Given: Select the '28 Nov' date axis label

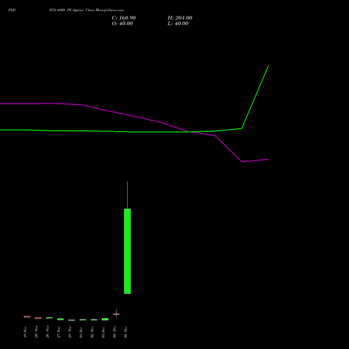Looking at the screenshot, I should [70, 332].
